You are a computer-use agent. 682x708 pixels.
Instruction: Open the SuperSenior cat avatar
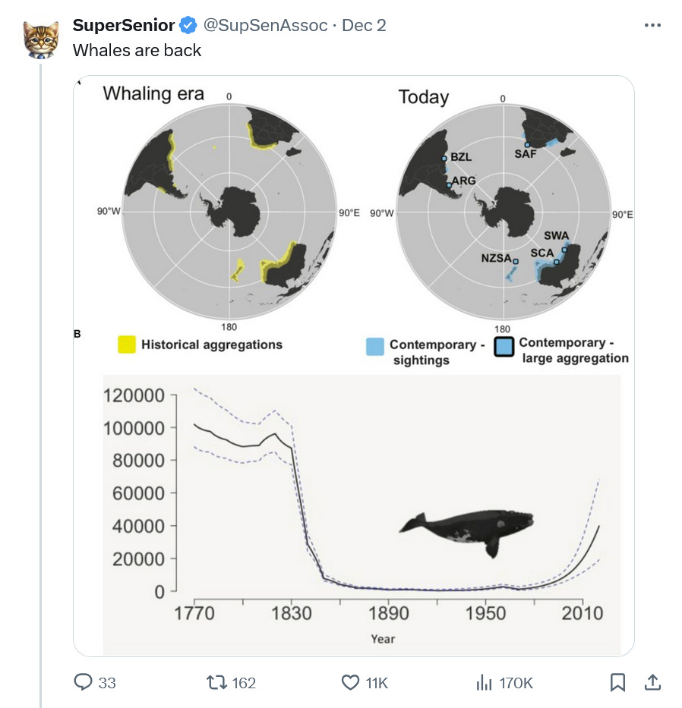[x=41, y=39]
